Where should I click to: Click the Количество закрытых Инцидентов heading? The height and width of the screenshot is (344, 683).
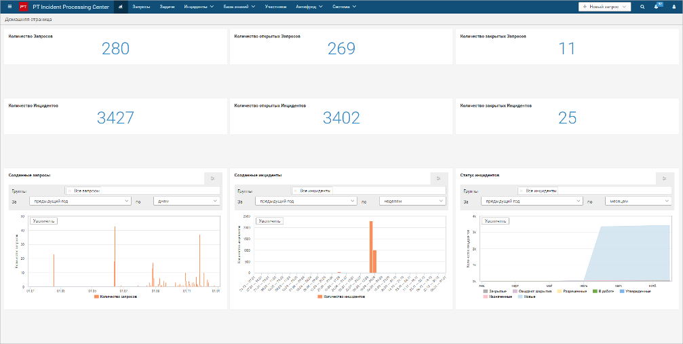pyautogui.click(x=496, y=106)
